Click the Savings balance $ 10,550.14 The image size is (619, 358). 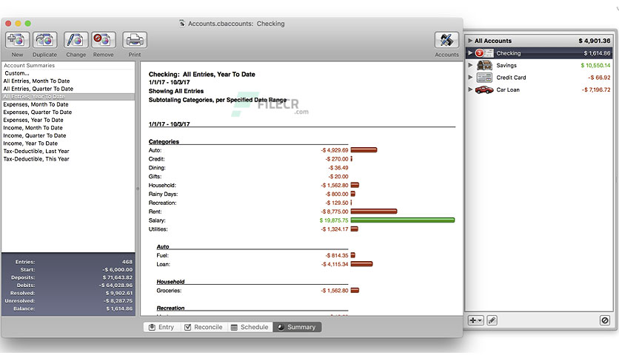click(595, 65)
